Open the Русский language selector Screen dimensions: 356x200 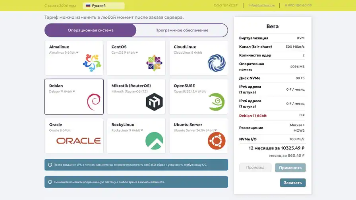[104, 6]
